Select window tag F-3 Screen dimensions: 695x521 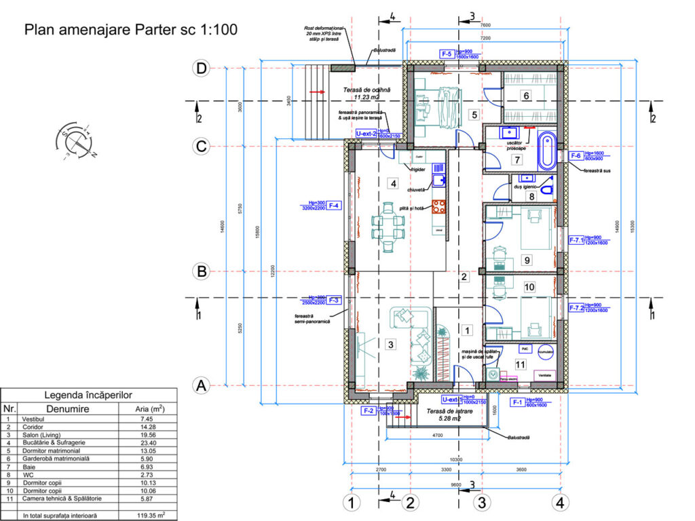[334, 300]
